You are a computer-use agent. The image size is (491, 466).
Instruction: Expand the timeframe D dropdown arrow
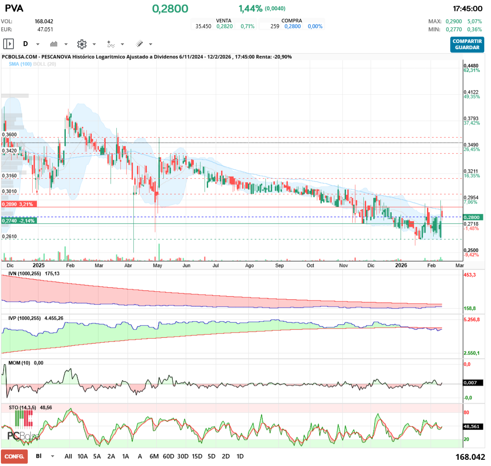(38, 44)
